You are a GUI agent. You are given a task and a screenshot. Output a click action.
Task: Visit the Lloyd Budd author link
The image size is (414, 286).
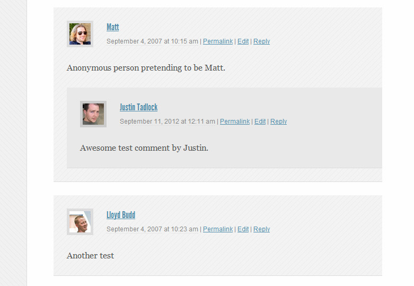coord(121,215)
